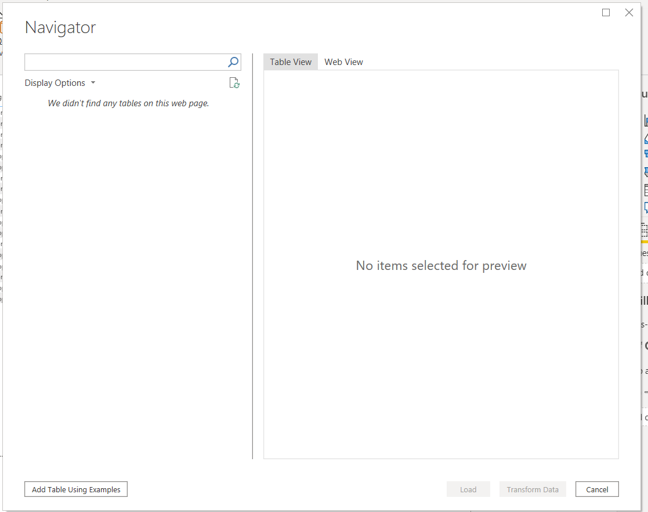This screenshot has width=648, height=512.
Task: Close the Navigator dialog window
Action: coord(629,12)
